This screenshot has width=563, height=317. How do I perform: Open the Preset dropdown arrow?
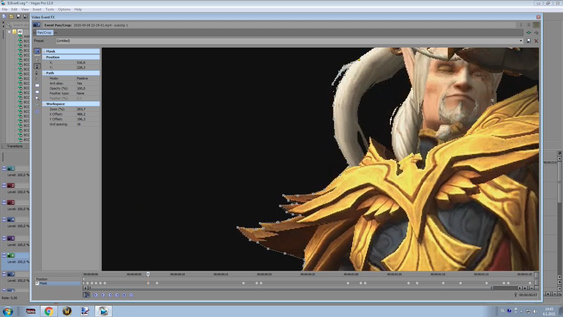(521, 41)
